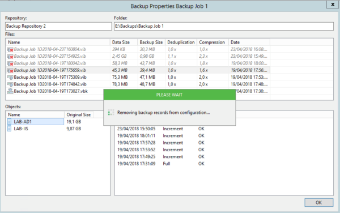Select file Backup Job 1D2018-04-23T154925.vib

tap(50, 56)
